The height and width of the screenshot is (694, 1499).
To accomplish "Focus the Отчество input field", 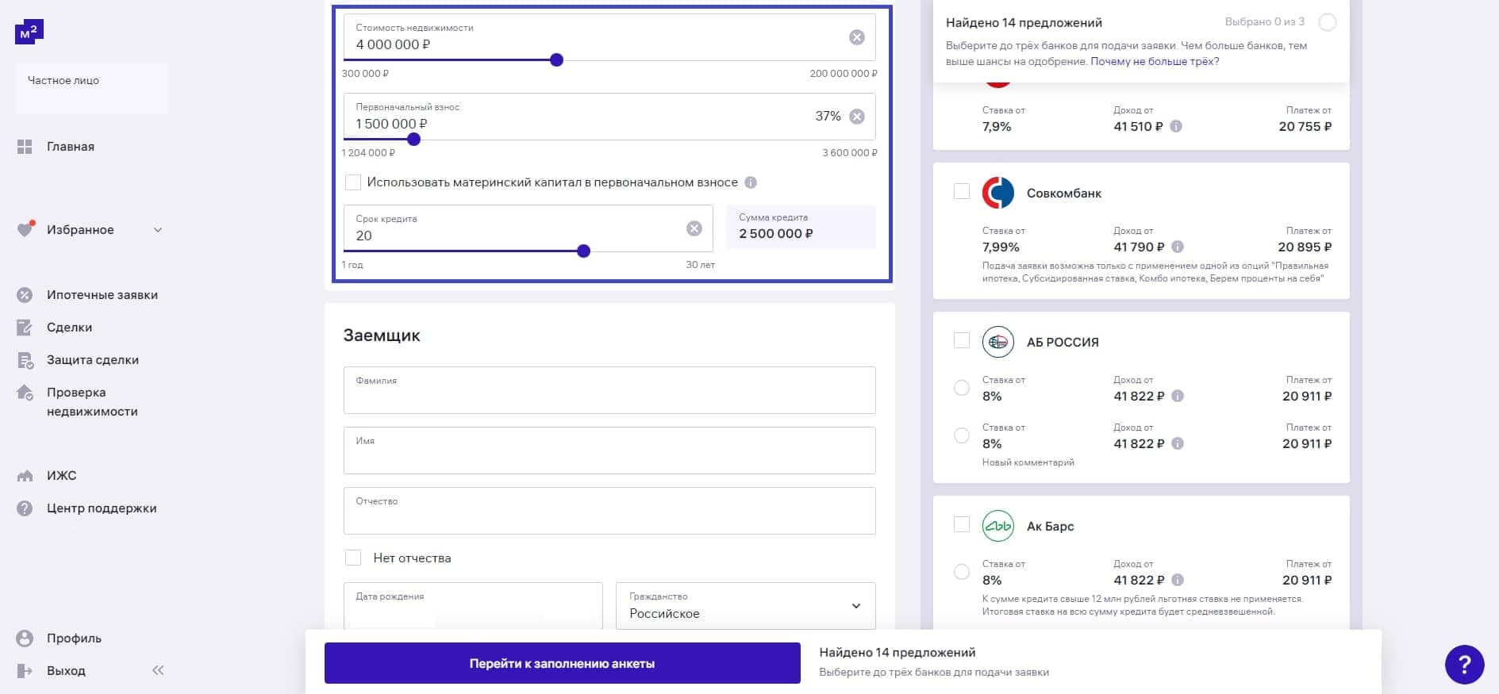I will pos(609,511).
